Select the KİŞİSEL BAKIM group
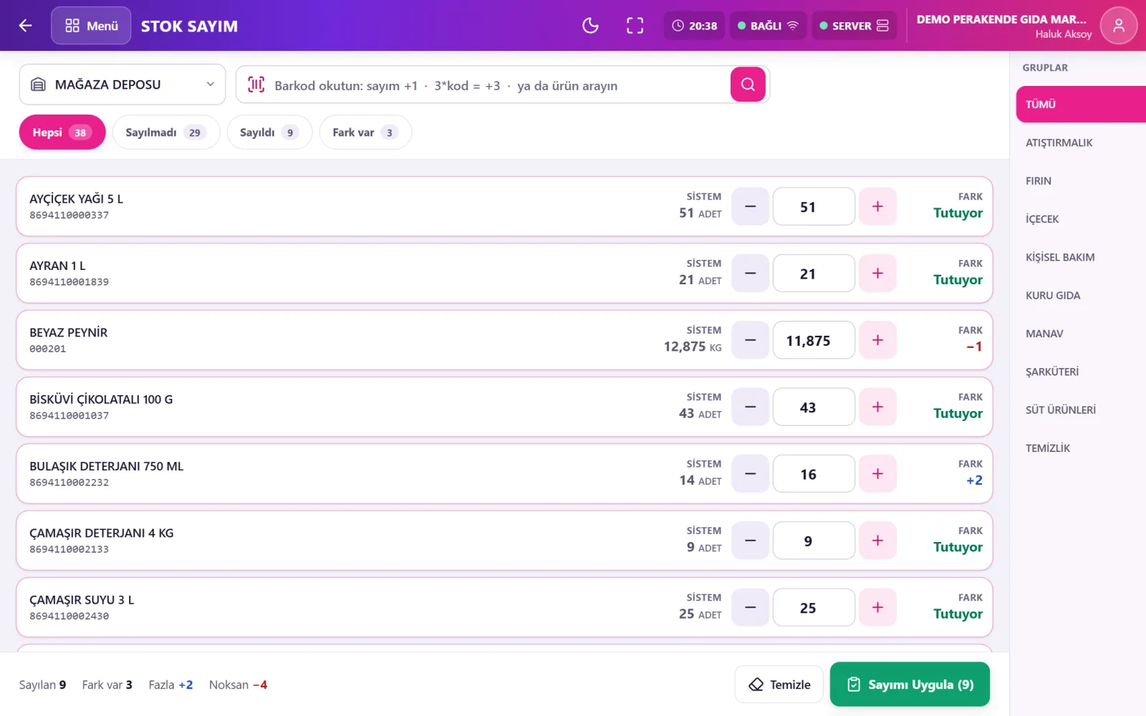Viewport: 1146px width, 716px height. click(1081, 257)
